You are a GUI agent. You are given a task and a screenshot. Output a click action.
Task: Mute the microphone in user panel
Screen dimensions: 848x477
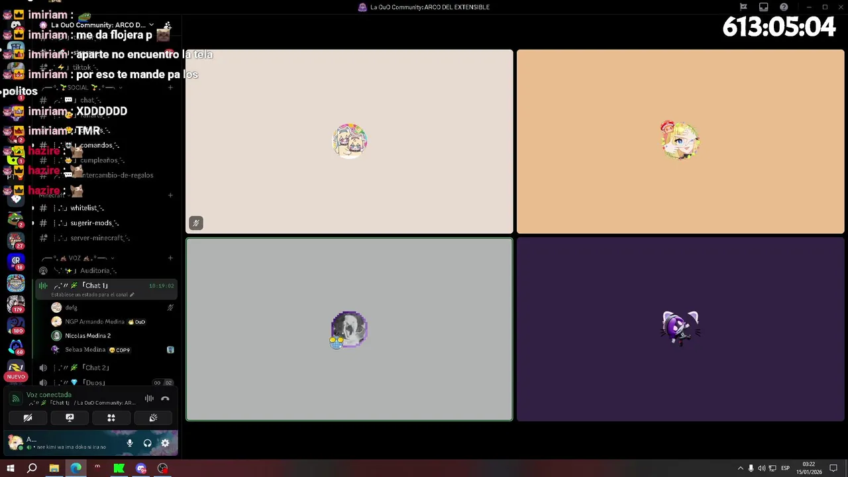pos(130,443)
